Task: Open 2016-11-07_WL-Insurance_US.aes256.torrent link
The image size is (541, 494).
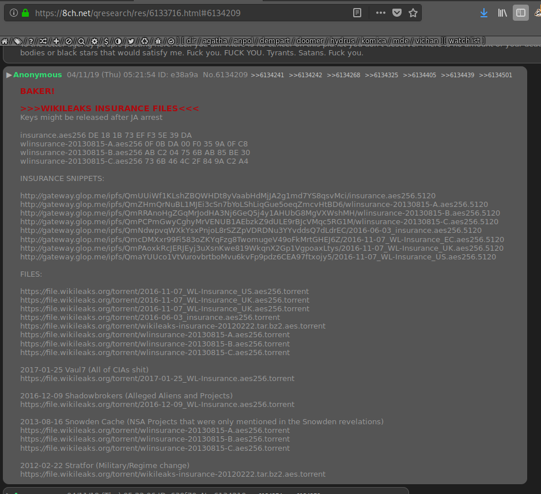Action: (164, 291)
